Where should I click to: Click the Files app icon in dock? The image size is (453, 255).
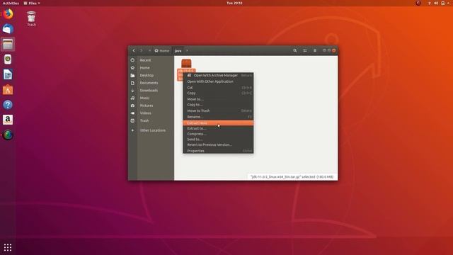coord(8,44)
